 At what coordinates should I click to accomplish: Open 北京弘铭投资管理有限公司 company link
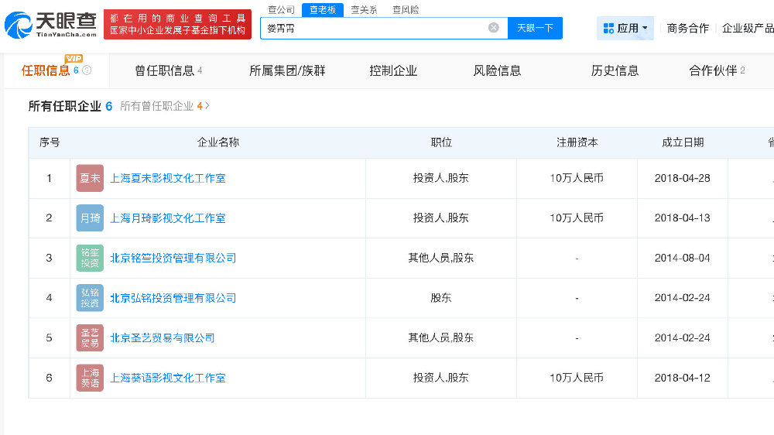coord(173,298)
